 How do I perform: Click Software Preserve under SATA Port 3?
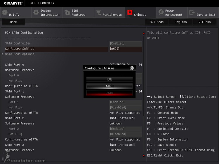pyautogui.click(x=20, y=150)
